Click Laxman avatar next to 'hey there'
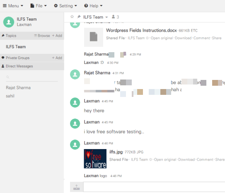 click(x=75, y=103)
